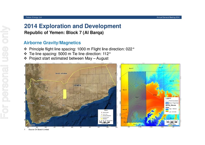Click the hatched Block 7 flight path area
This screenshot has height=145, width=205.
coord(137,97)
